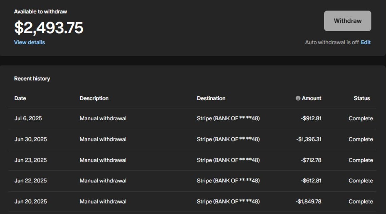Open the View details link
The image size is (386, 214).
[30, 42]
